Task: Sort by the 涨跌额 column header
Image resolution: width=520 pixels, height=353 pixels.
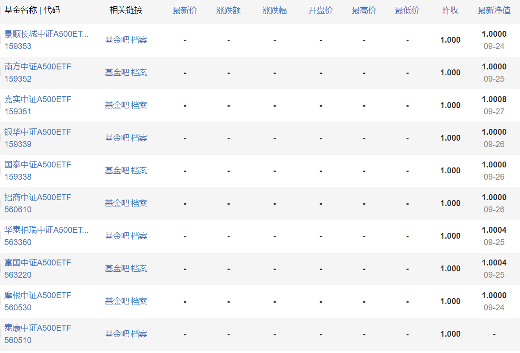Action: coord(228,10)
